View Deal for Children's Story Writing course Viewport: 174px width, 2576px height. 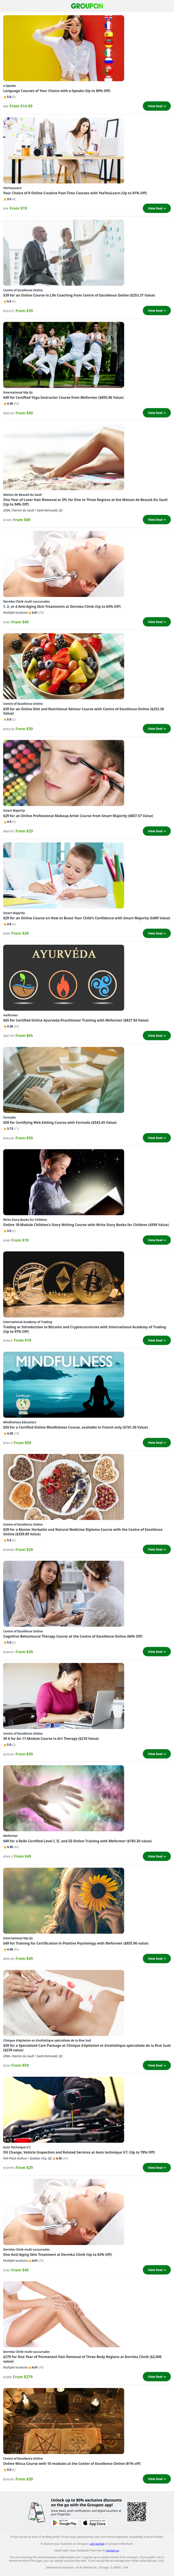point(157,1240)
